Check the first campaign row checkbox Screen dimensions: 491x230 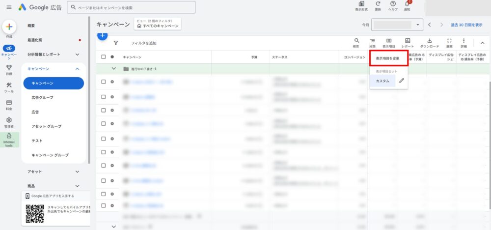[x=103, y=82]
